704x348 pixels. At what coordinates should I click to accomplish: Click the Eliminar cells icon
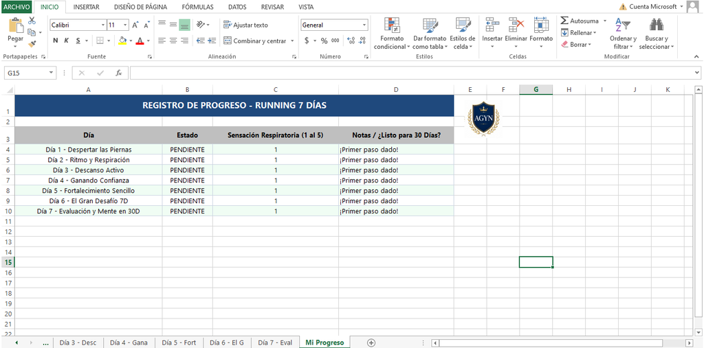click(516, 25)
